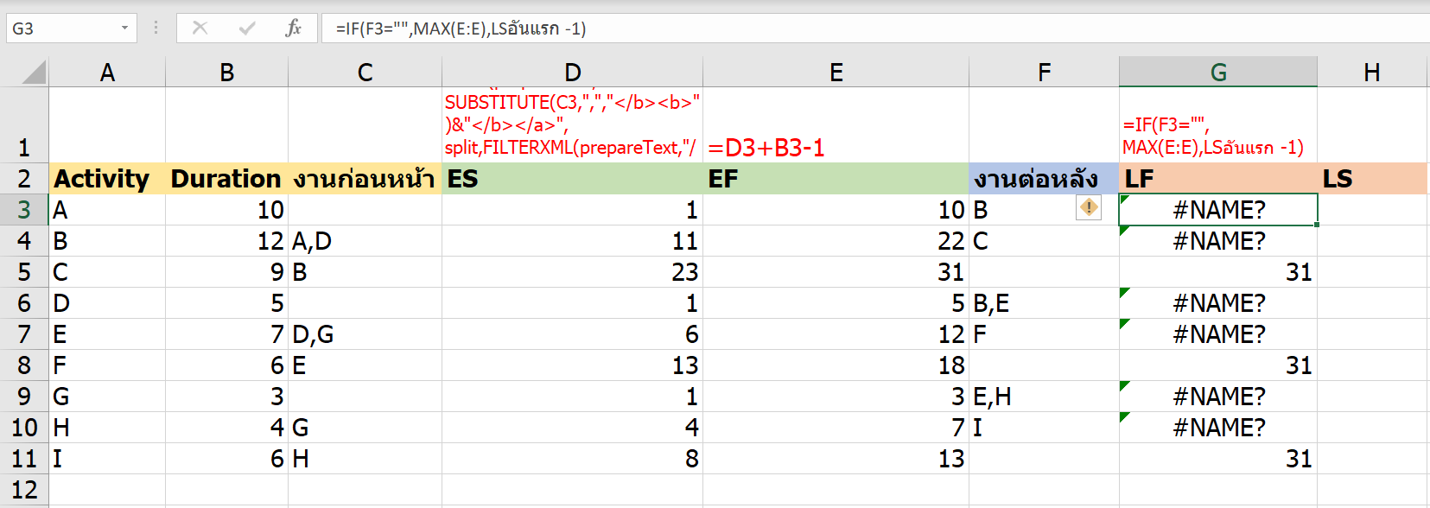Viewport: 1430px width, 508px height.
Task: Select row 5 header
Action: (x=24, y=272)
